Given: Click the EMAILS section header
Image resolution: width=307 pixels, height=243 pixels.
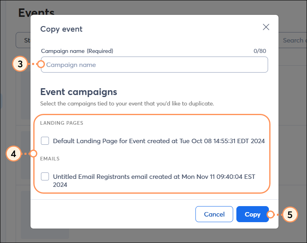Looking at the screenshot, I should (50, 158).
